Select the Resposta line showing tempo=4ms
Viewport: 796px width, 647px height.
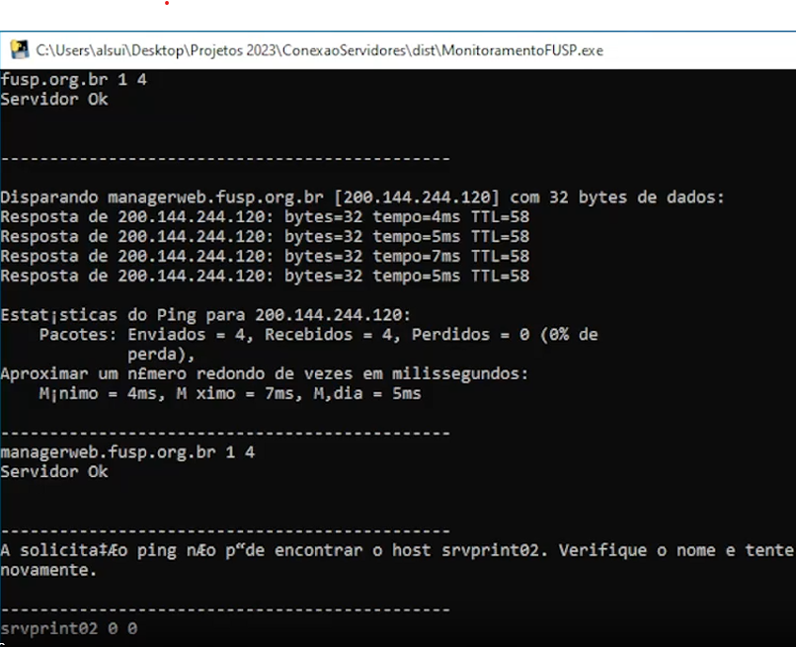265,217
